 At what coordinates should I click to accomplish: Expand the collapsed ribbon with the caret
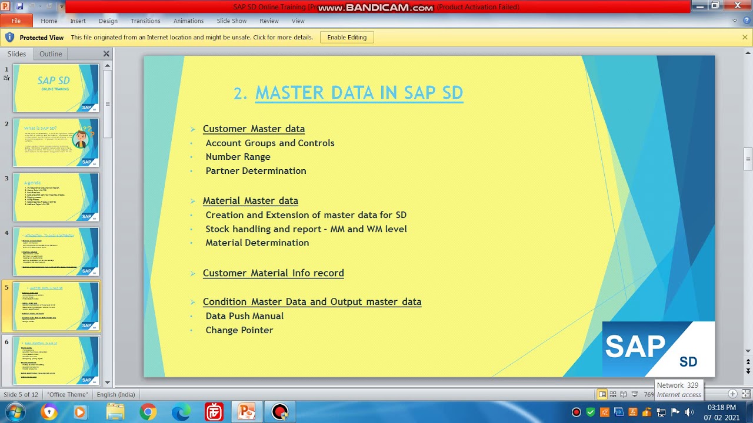(735, 21)
